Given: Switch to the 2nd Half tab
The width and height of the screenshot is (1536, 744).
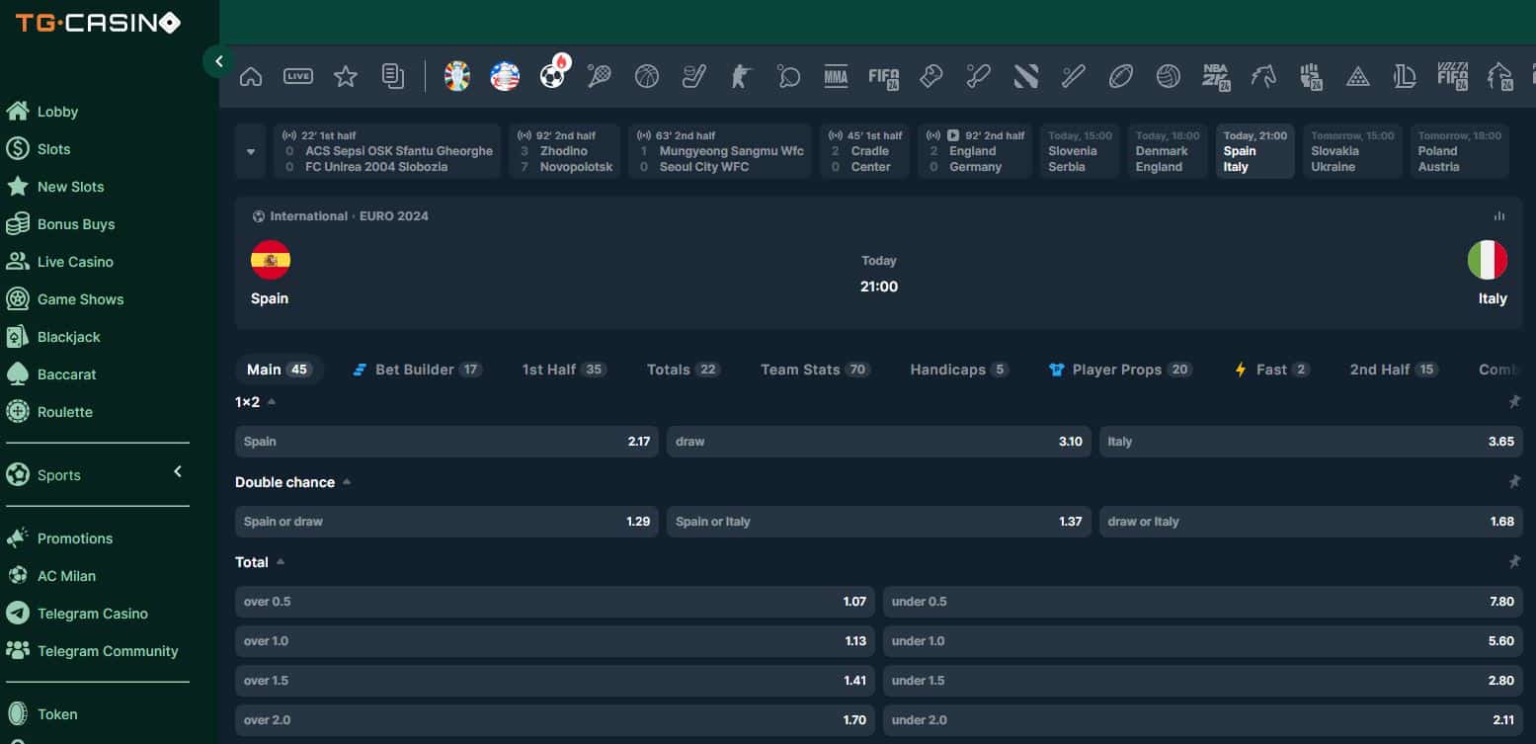Looking at the screenshot, I should click(x=1394, y=370).
